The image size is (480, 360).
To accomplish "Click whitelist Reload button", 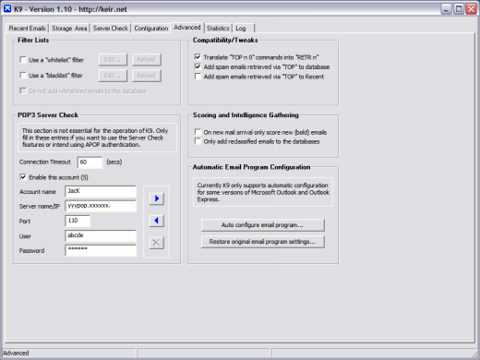I will tap(147, 59).
